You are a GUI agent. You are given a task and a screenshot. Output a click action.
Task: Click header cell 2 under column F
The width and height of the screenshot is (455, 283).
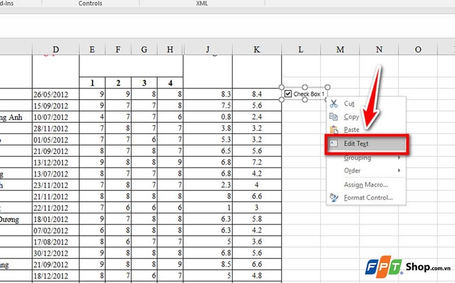click(x=118, y=83)
